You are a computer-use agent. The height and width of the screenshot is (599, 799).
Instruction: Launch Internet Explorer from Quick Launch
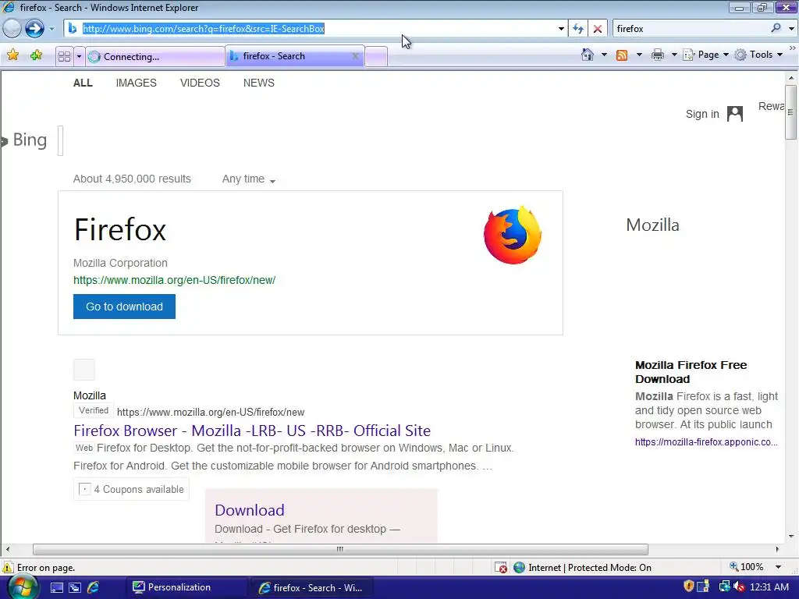94,588
